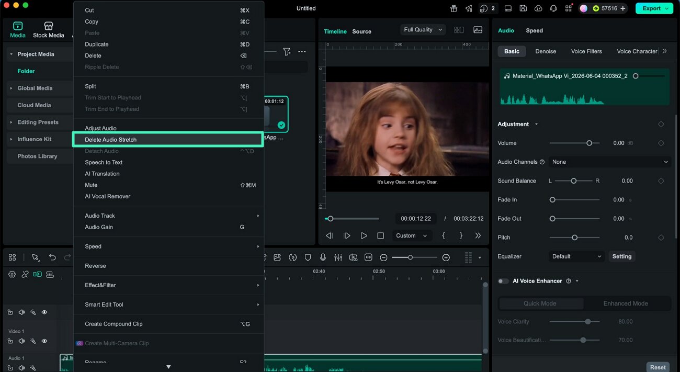680x372 pixels.
Task: Adjust the Volume slider handle
Action: point(590,143)
